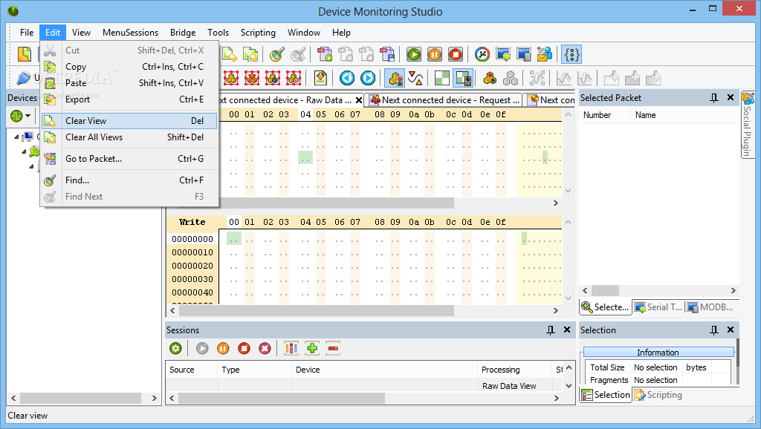
Task: Click the save log disk icon
Action: point(387,54)
